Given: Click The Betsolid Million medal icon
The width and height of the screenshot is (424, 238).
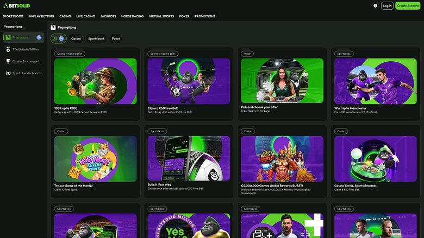Looking at the screenshot, I should click(8, 49).
